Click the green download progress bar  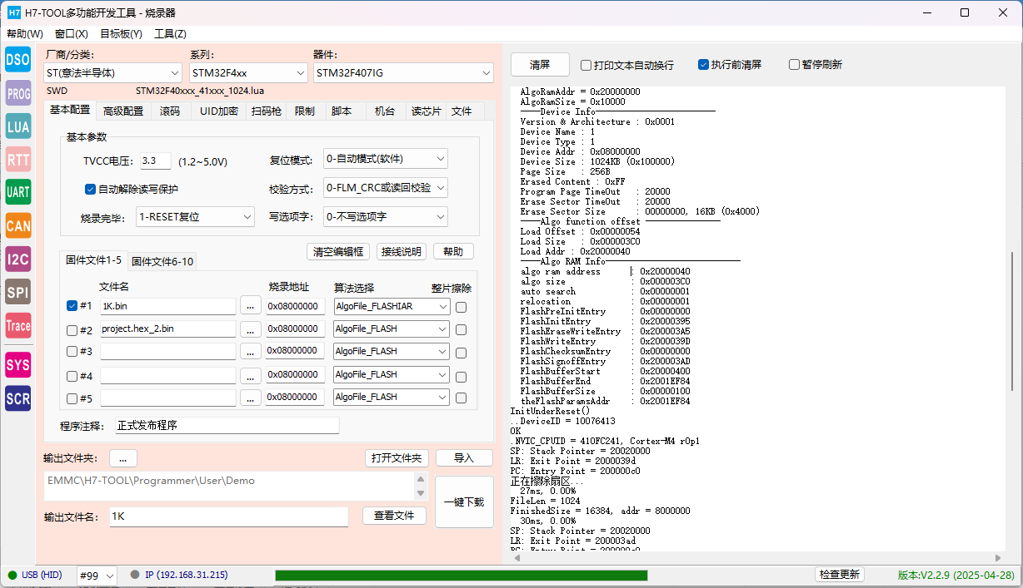pyautogui.click(x=462, y=576)
